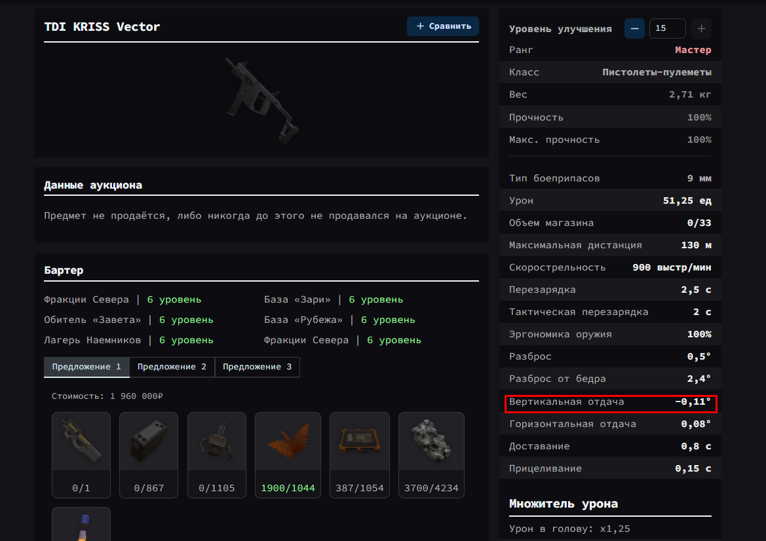This screenshot has height=541, width=766.
Task: Open orange fern item 1900/1044
Action: (288, 455)
